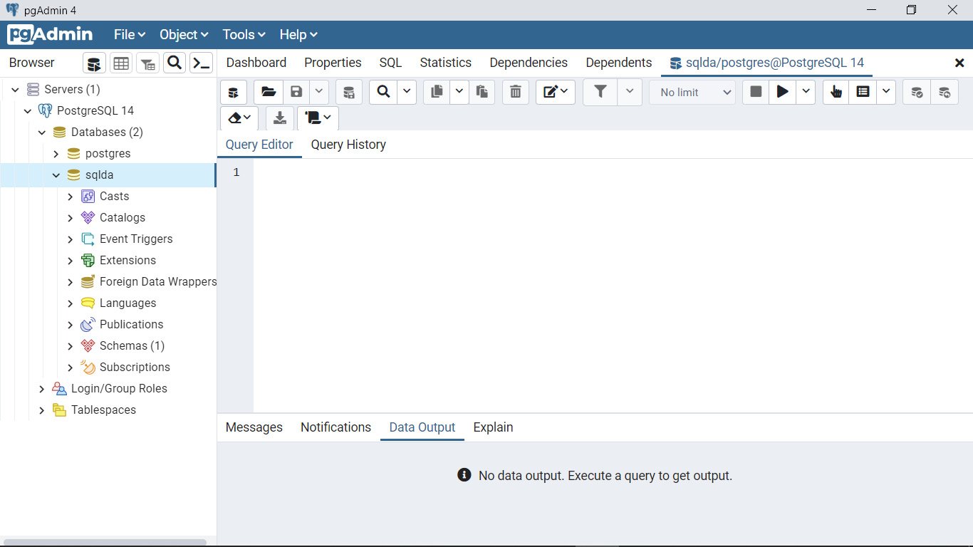Open the File menu

130,35
